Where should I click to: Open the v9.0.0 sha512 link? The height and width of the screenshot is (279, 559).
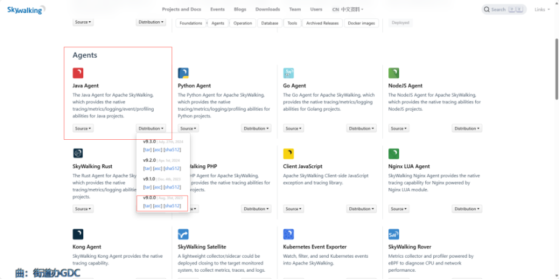172,206
